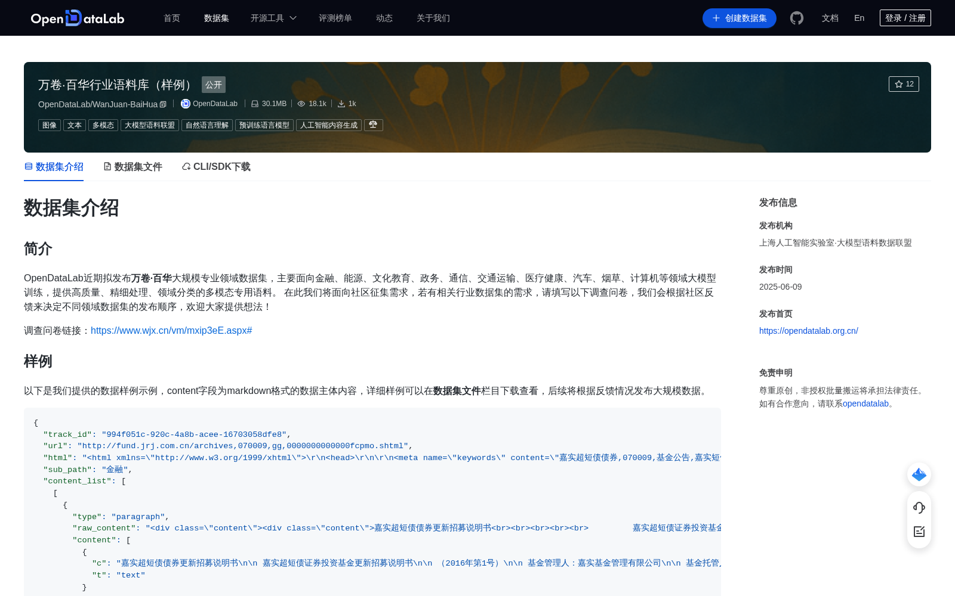This screenshot has height=596, width=955.
Task: Click the 发布信息 sidebar heading
Action: (778, 203)
